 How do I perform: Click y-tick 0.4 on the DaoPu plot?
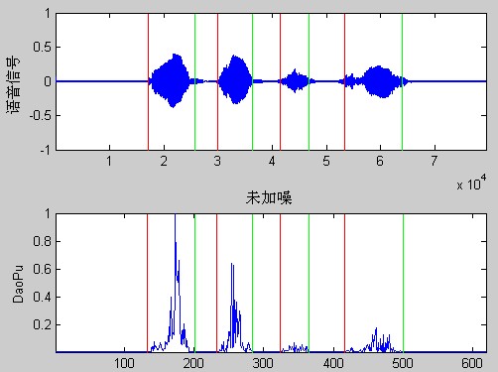pyautogui.click(x=43, y=297)
